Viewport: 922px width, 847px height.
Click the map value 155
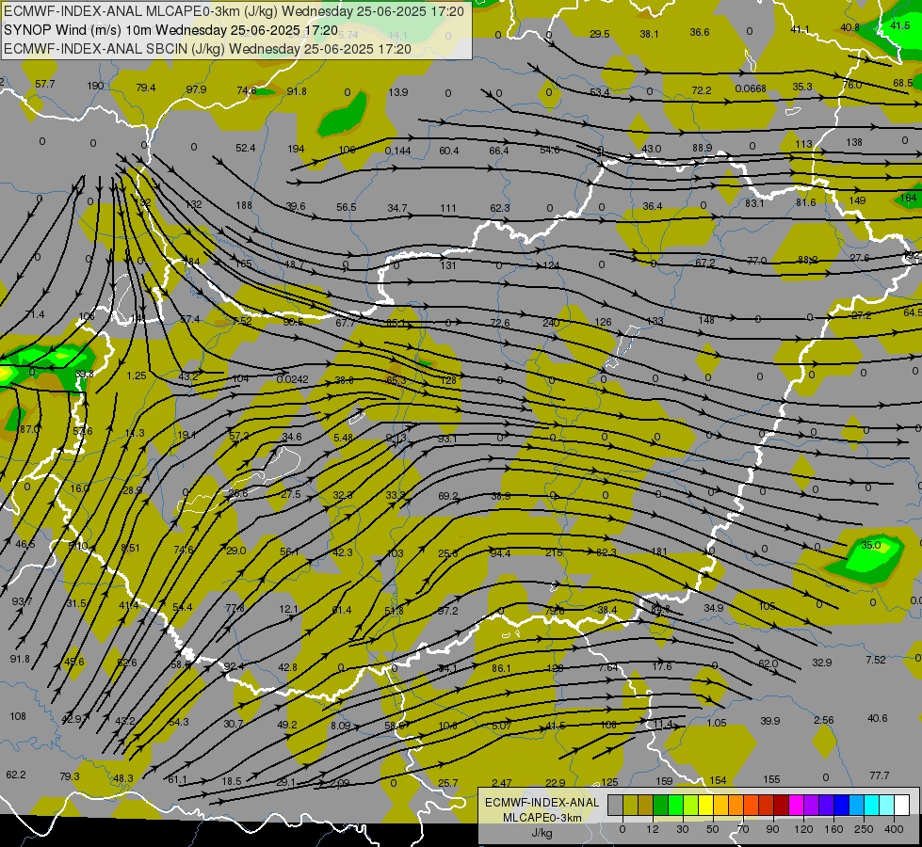[x=771, y=779]
